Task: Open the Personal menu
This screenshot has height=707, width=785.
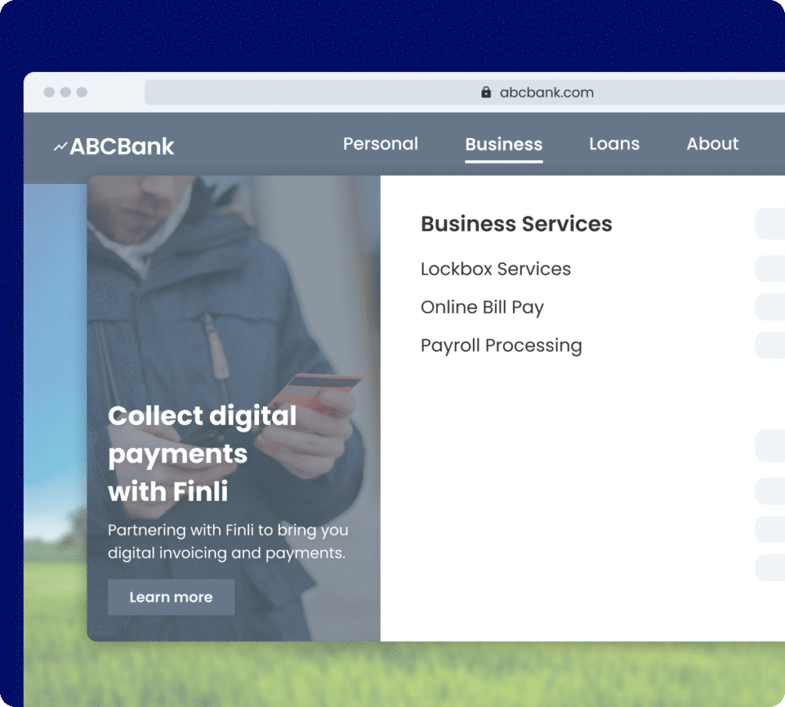Action: click(x=380, y=143)
